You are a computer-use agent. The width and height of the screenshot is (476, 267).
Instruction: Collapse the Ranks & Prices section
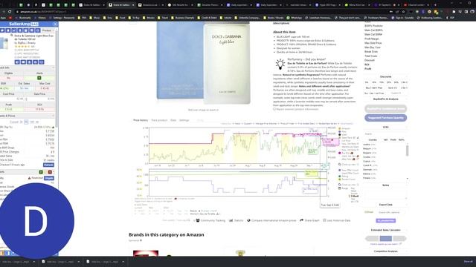point(53,116)
